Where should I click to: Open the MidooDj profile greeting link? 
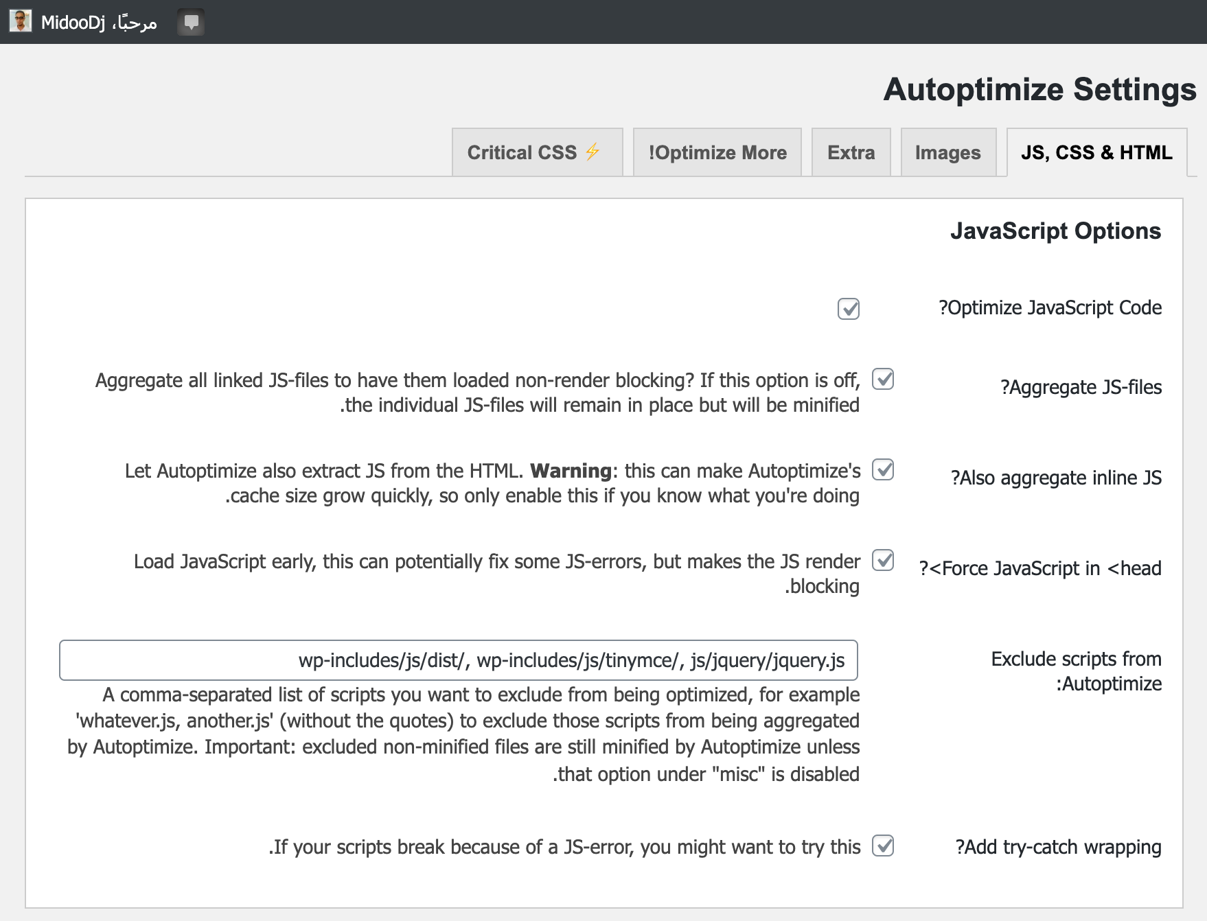pos(99,23)
